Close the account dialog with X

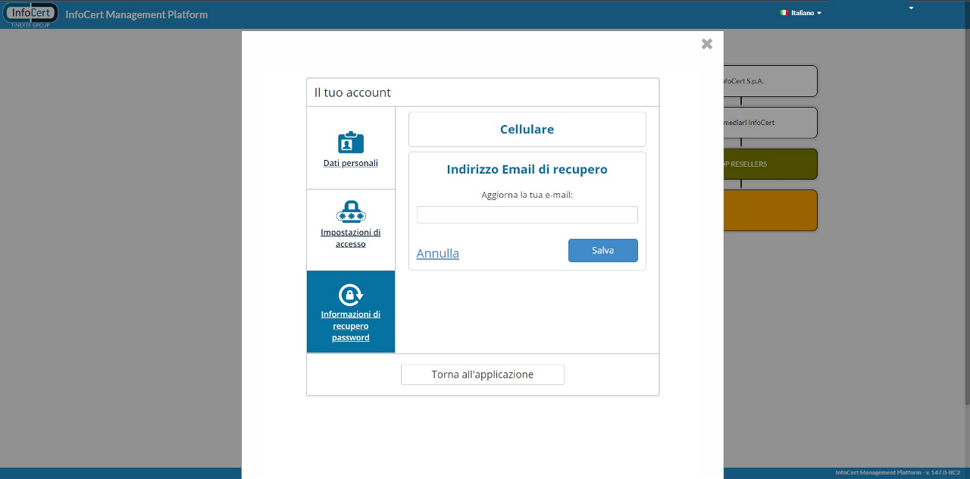706,44
